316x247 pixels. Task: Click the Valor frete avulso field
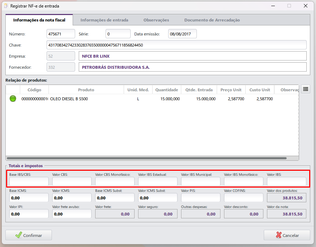point(72,214)
